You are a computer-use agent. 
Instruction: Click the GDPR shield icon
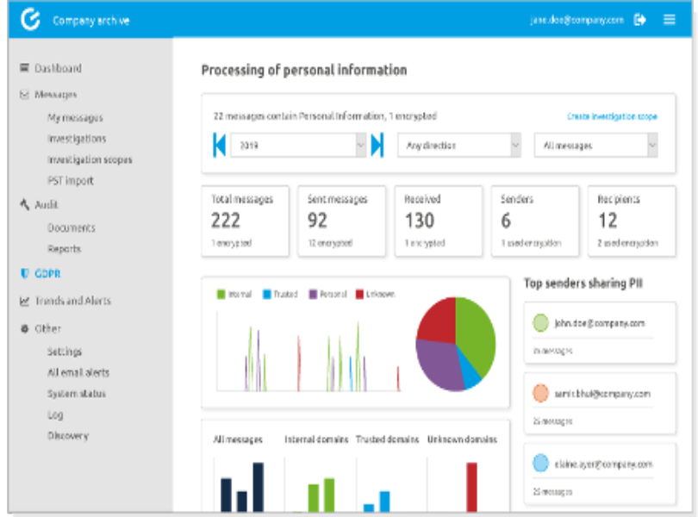coord(24,274)
